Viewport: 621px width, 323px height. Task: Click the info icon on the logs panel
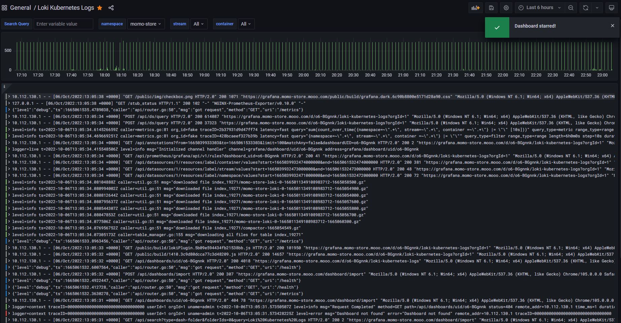4,86
